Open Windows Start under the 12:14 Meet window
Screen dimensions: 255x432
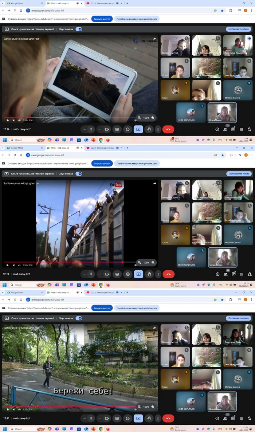(4, 140)
